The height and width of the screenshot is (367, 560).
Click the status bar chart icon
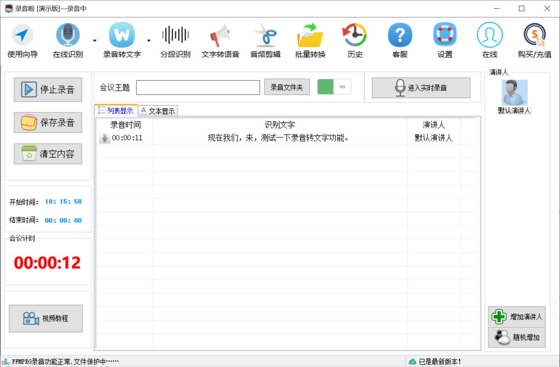point(6,362)
